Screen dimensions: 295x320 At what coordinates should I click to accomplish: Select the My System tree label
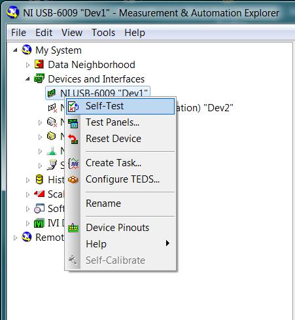[58, 50]
